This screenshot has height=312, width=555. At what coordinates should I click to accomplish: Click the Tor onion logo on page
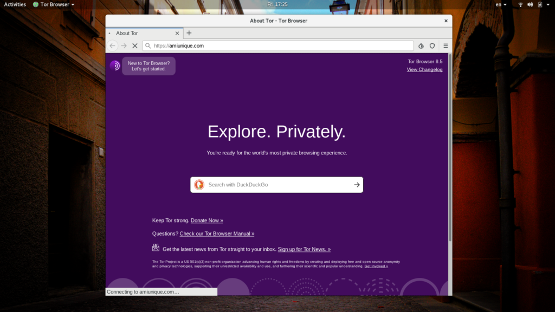tap(115, 66)
